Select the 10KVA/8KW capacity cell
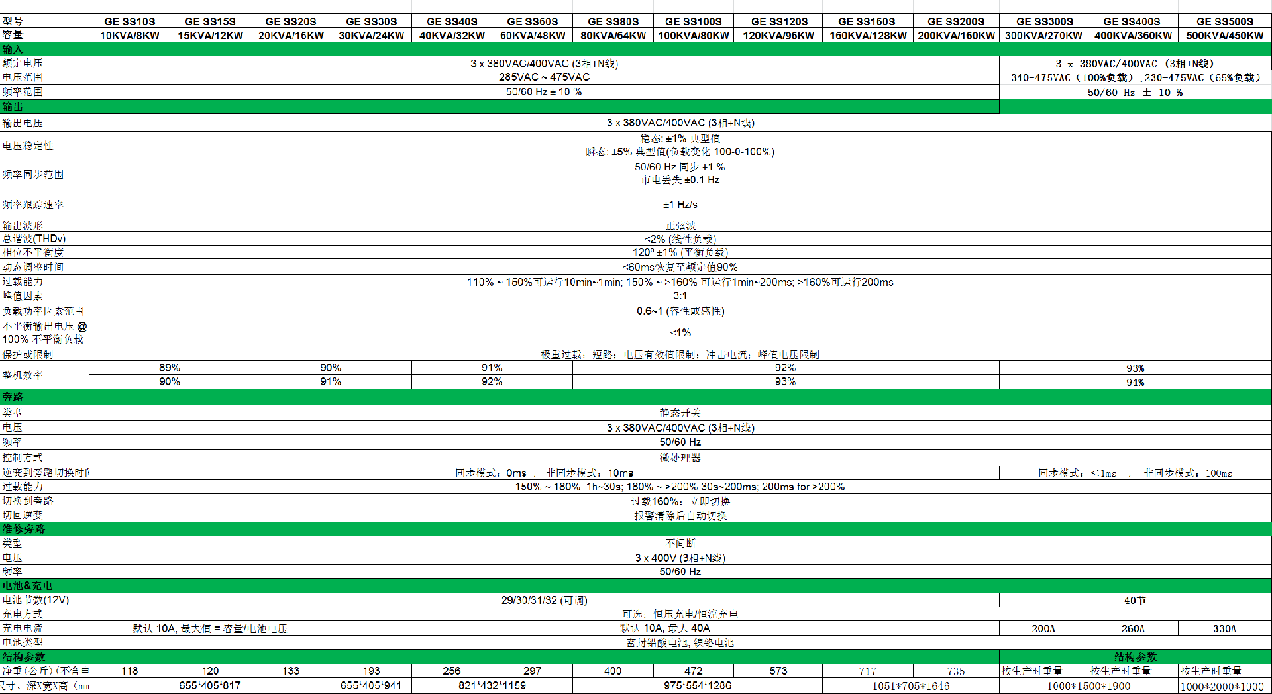The width and height of the screenshot is (1272, 694). (130, 35)
